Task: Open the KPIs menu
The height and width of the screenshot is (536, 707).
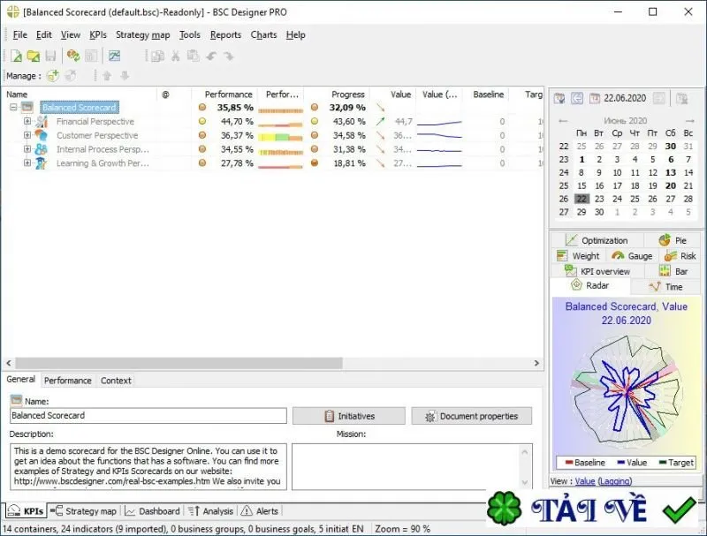Action: (x=98, y=34)
